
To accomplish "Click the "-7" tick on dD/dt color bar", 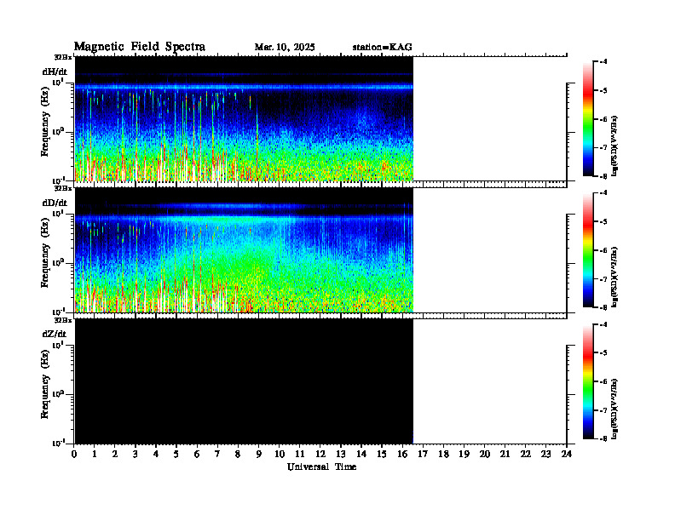I will [603, 279].
